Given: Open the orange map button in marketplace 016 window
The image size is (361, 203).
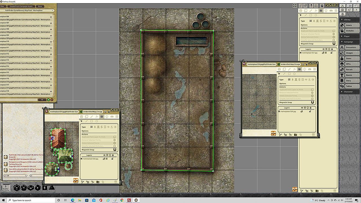Looking at the screenshot, I should pos(273,133).
